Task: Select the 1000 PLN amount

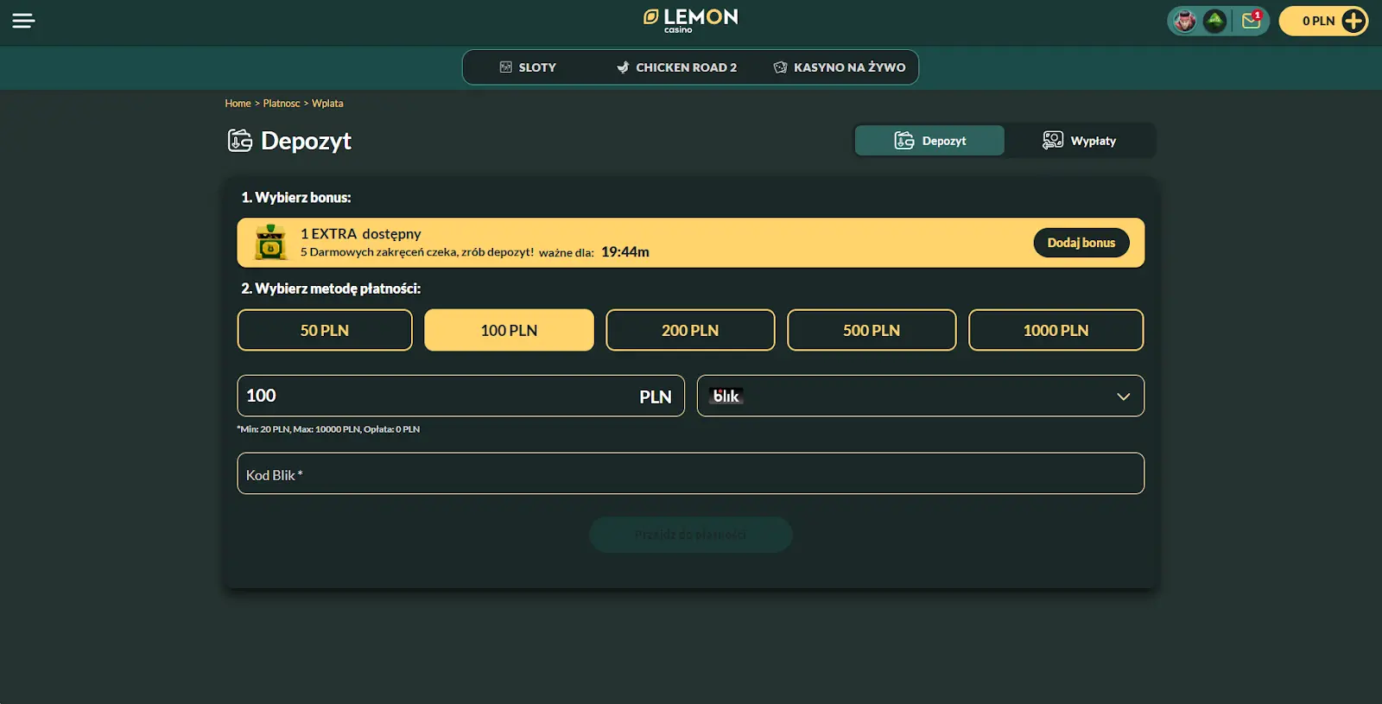Action: pos(1056,330)
